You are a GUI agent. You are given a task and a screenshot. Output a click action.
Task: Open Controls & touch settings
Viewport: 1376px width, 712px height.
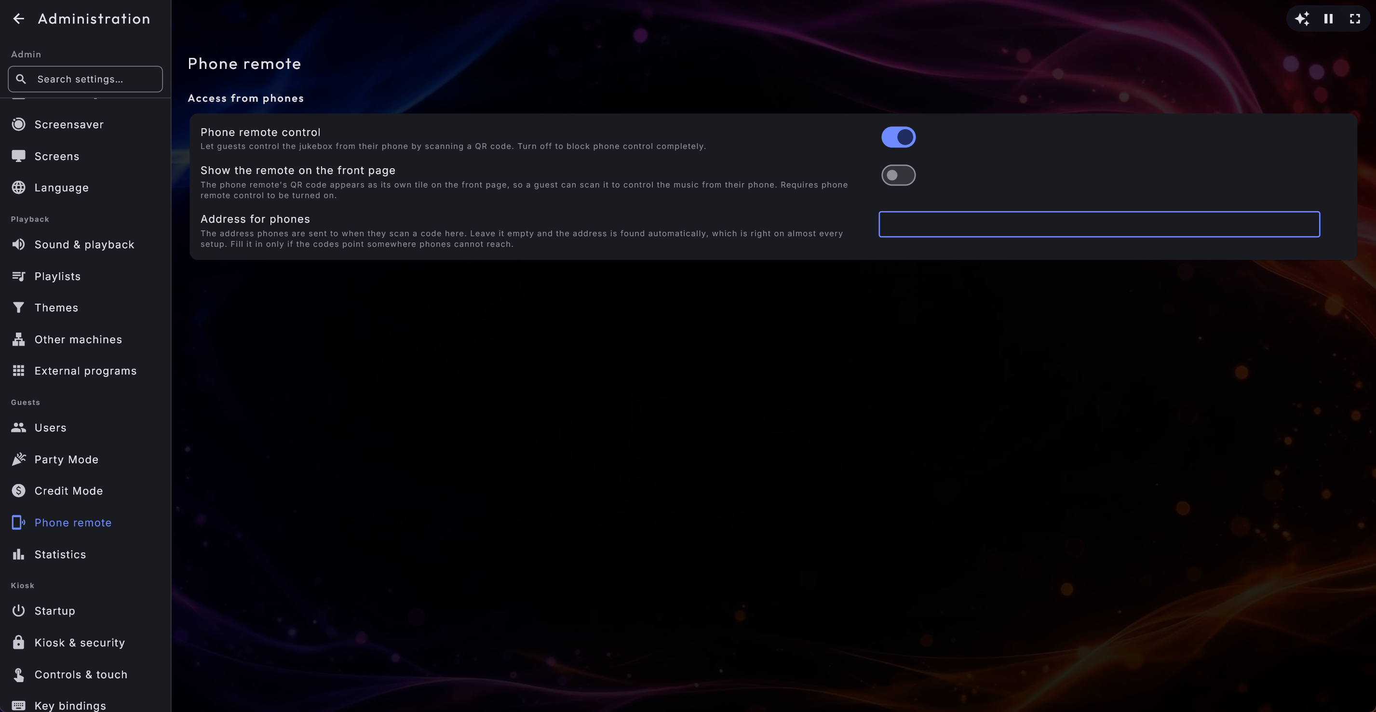[x=85, y=674]
